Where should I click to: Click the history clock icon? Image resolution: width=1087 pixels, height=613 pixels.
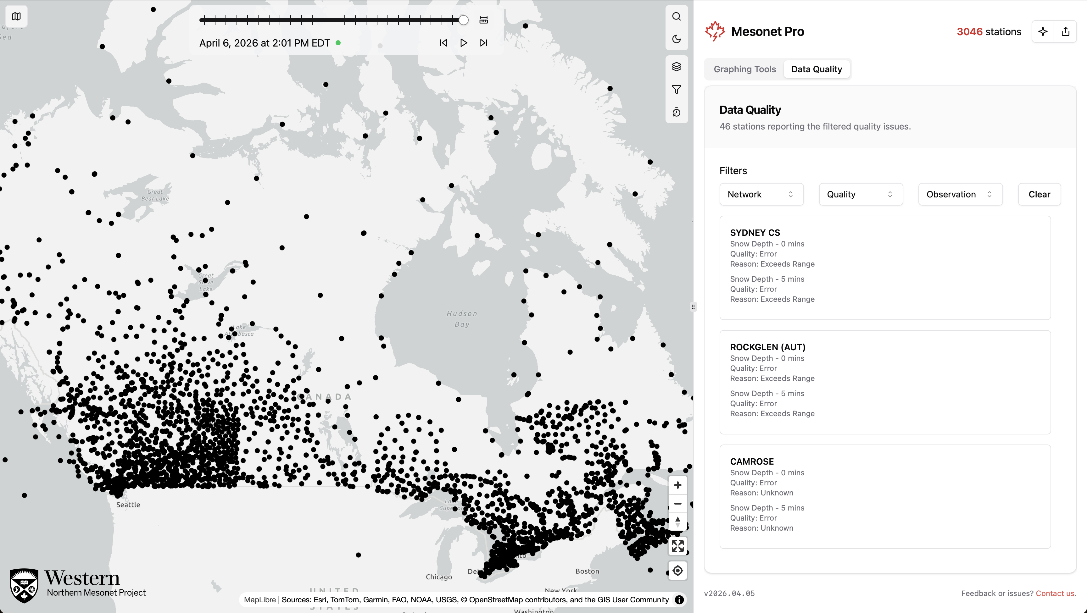[677, 112]
